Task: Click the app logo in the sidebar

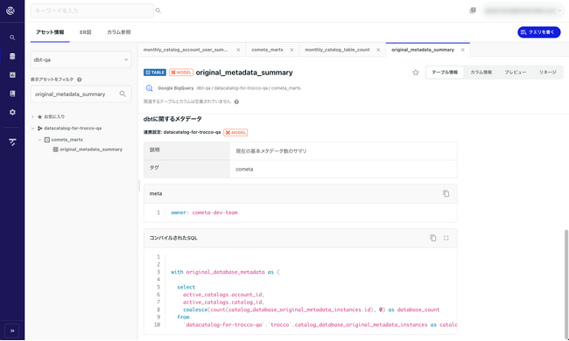Action: coord(11,10)
